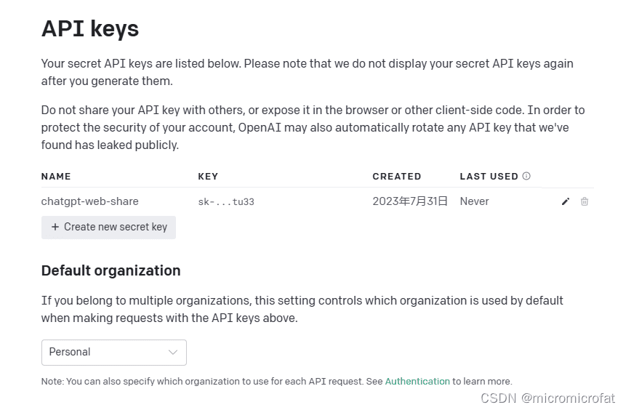Open the Personal organization dropdown
This screenshot has height=410, width=626.
113,352
